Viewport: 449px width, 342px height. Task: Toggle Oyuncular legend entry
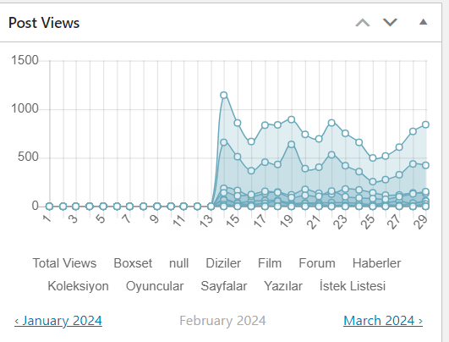coord(155,286)
